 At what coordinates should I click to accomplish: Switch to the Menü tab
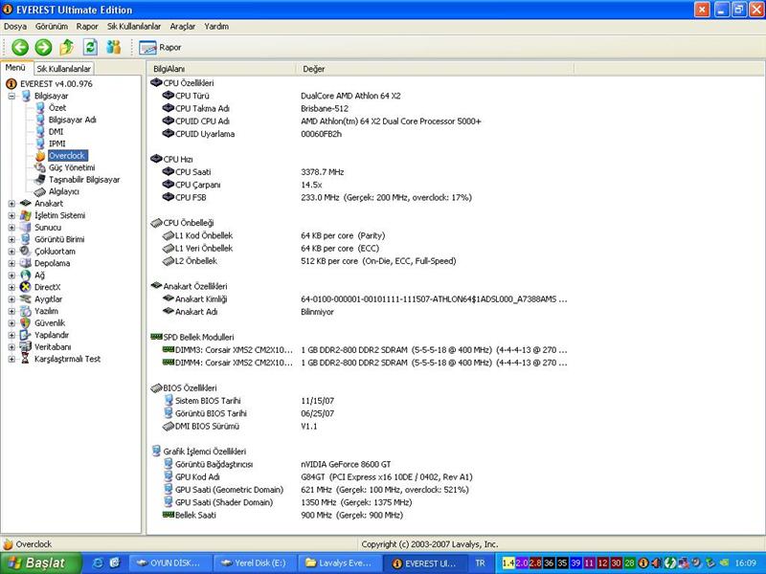point(15,68)
